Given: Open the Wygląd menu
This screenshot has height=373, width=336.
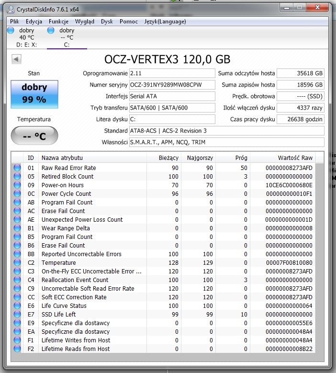Looking at the screenshot, I should click(x=85, y=22).
